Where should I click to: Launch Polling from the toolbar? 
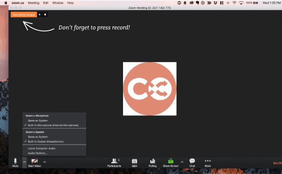click(153, 161)
